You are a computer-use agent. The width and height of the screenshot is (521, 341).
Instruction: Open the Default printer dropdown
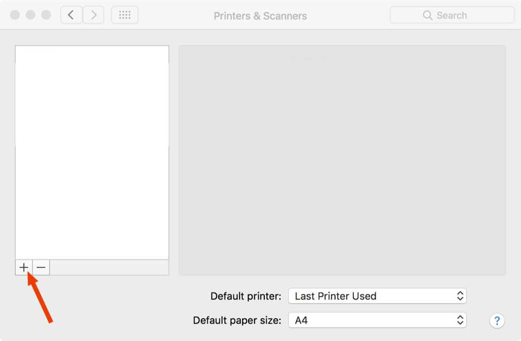tap(377, 296)
